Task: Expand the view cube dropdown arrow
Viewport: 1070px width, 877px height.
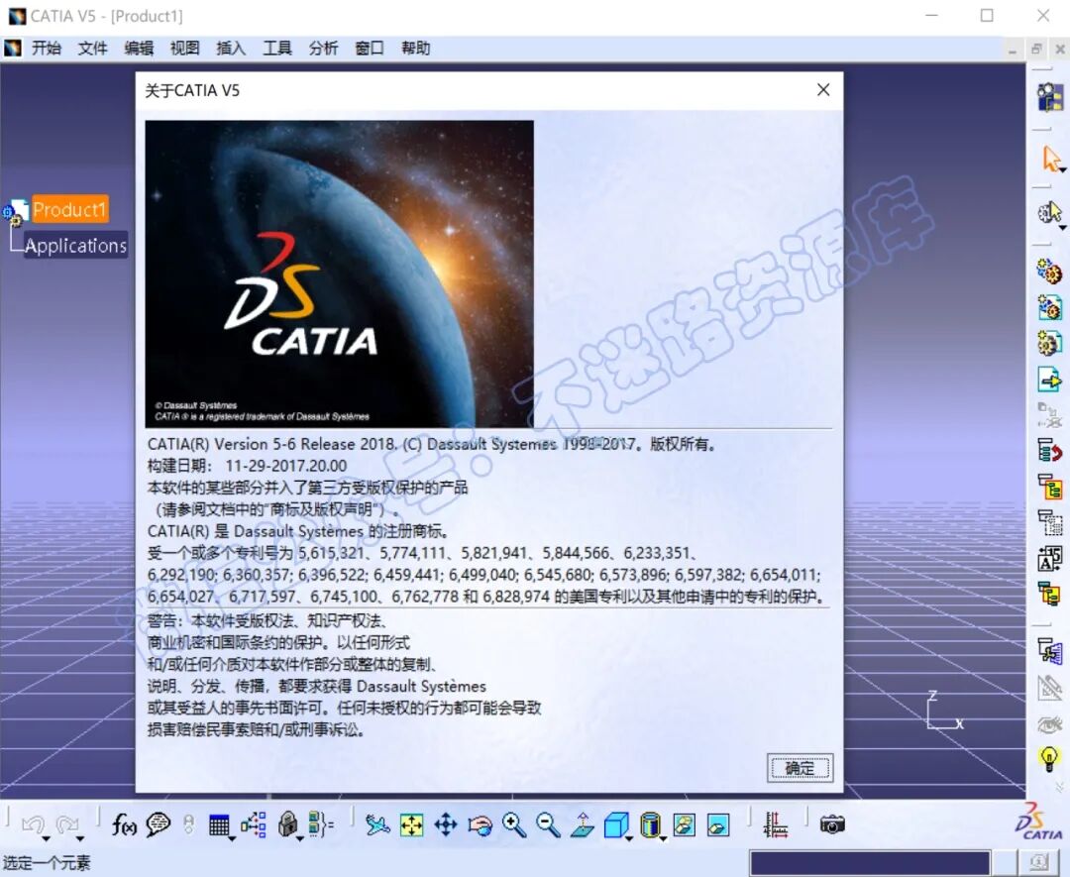Action: tap(628, 838)
